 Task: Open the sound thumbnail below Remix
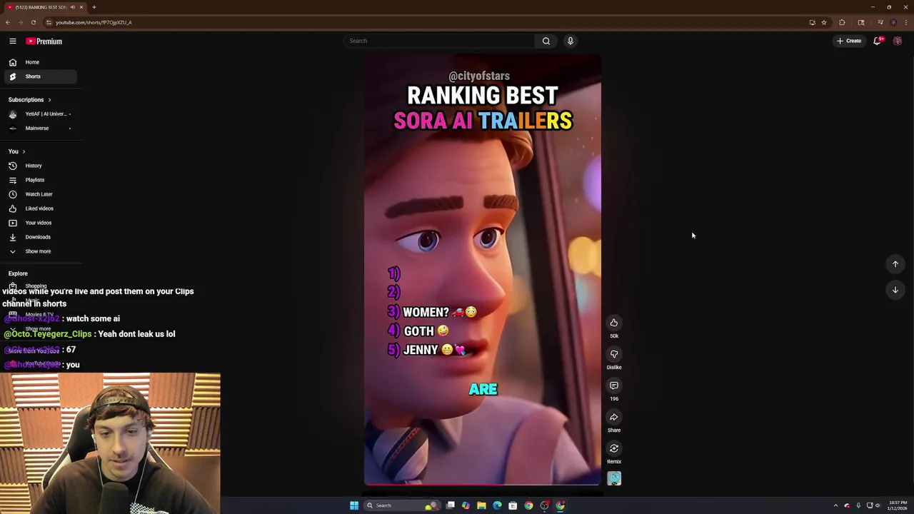click(x=614, y=478)
